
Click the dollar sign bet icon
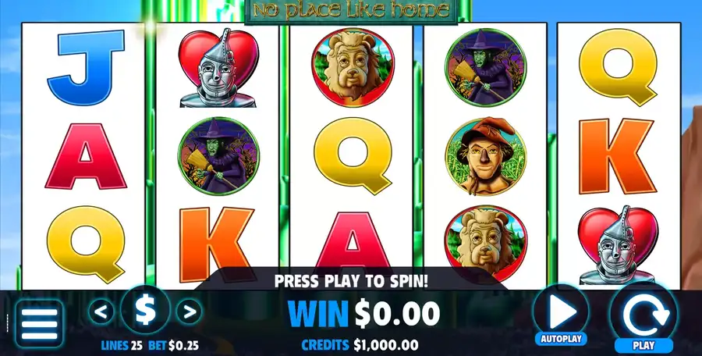point(145,310)
